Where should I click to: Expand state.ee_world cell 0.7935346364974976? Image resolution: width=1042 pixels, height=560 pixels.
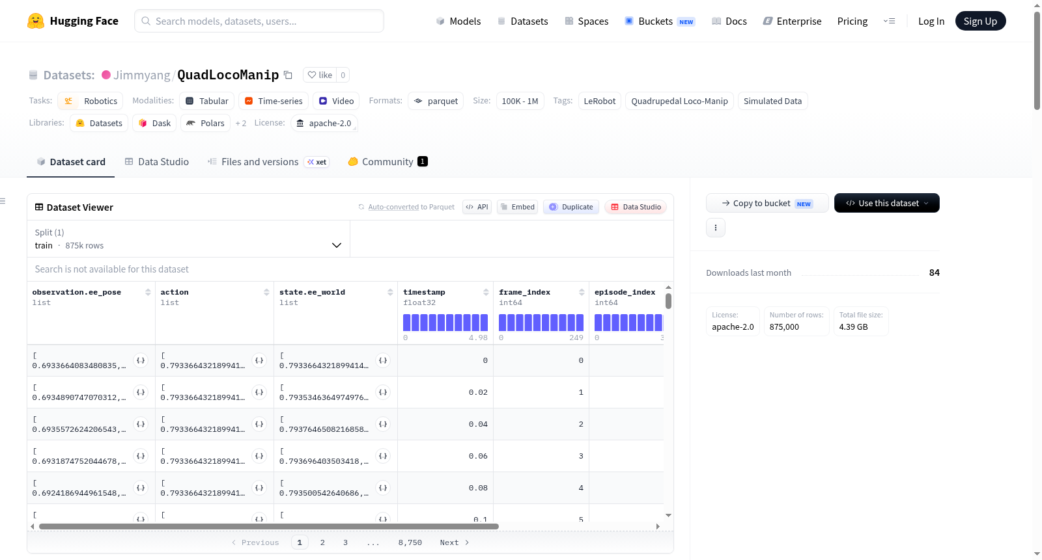coord(383,392)
